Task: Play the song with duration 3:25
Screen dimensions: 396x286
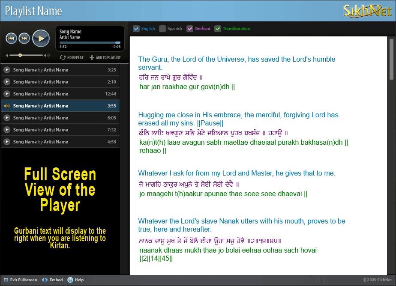Action: coord(7,70)
